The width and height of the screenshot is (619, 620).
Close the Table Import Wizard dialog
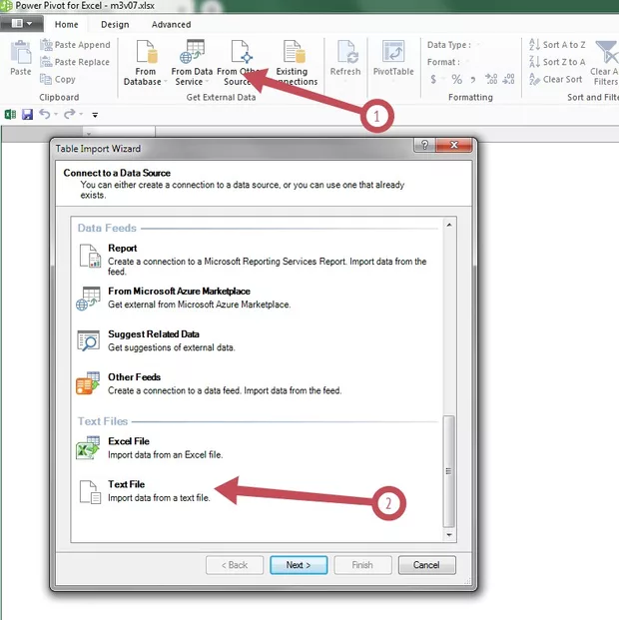pos(453,145)
